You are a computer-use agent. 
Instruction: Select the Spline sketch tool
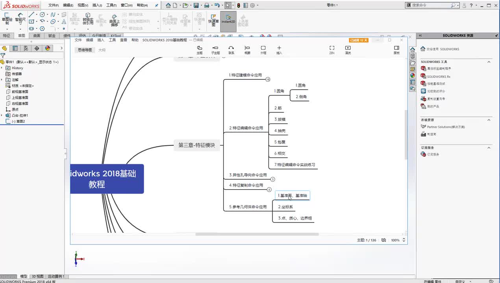(x=53, y=15)
